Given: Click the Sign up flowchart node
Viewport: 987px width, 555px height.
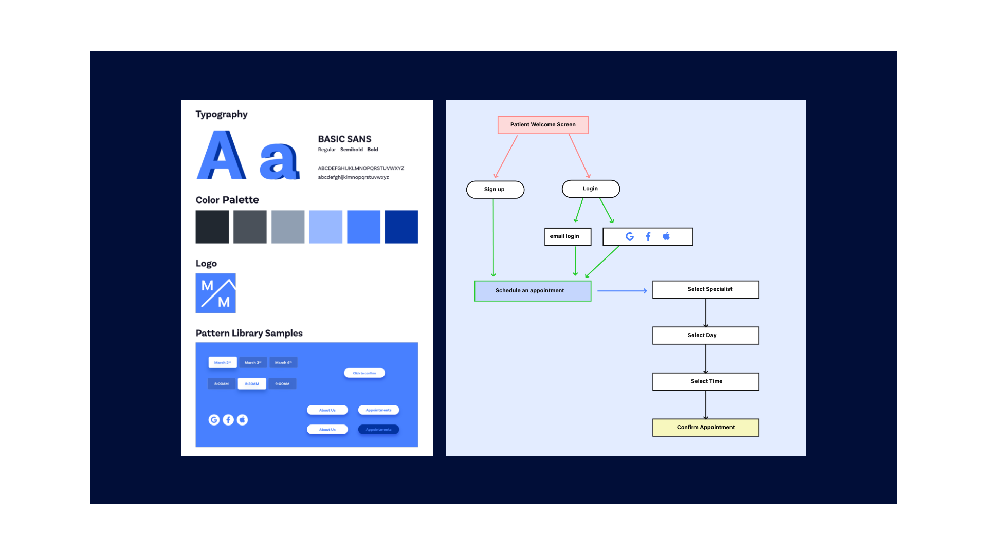Looking at the screenshot, I should [x=495, y=190].
